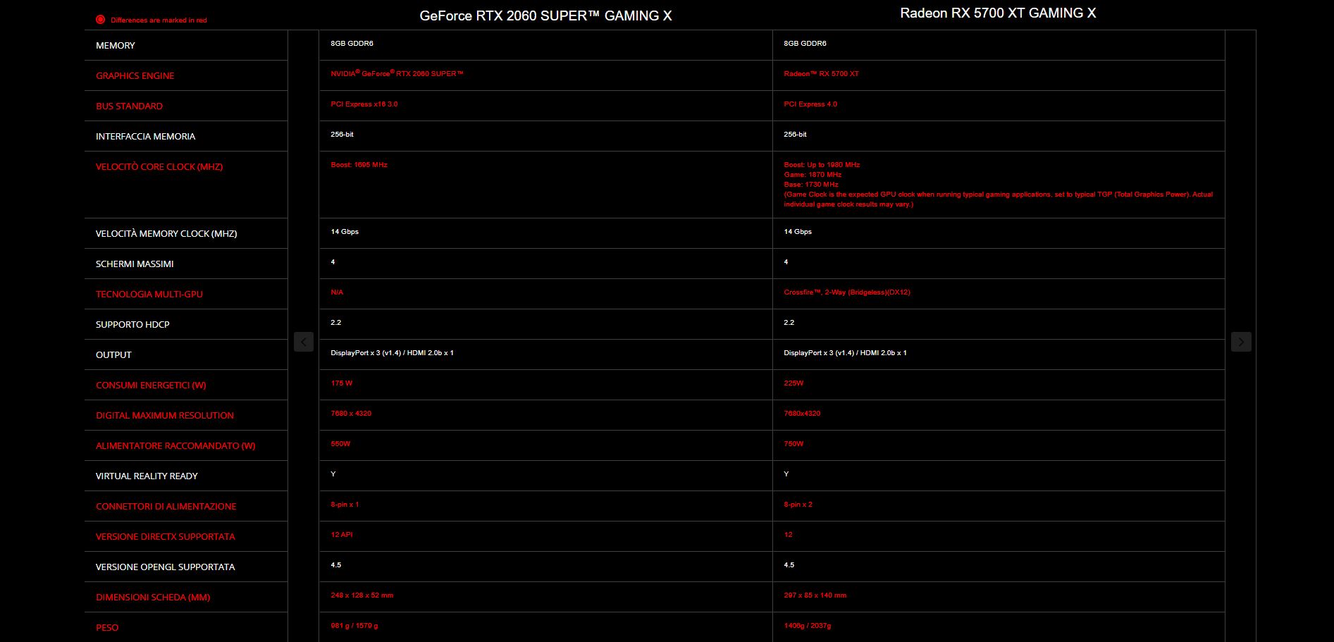Click the 225W power value
Screen dimensions: 1334x642
click(793, 383)
